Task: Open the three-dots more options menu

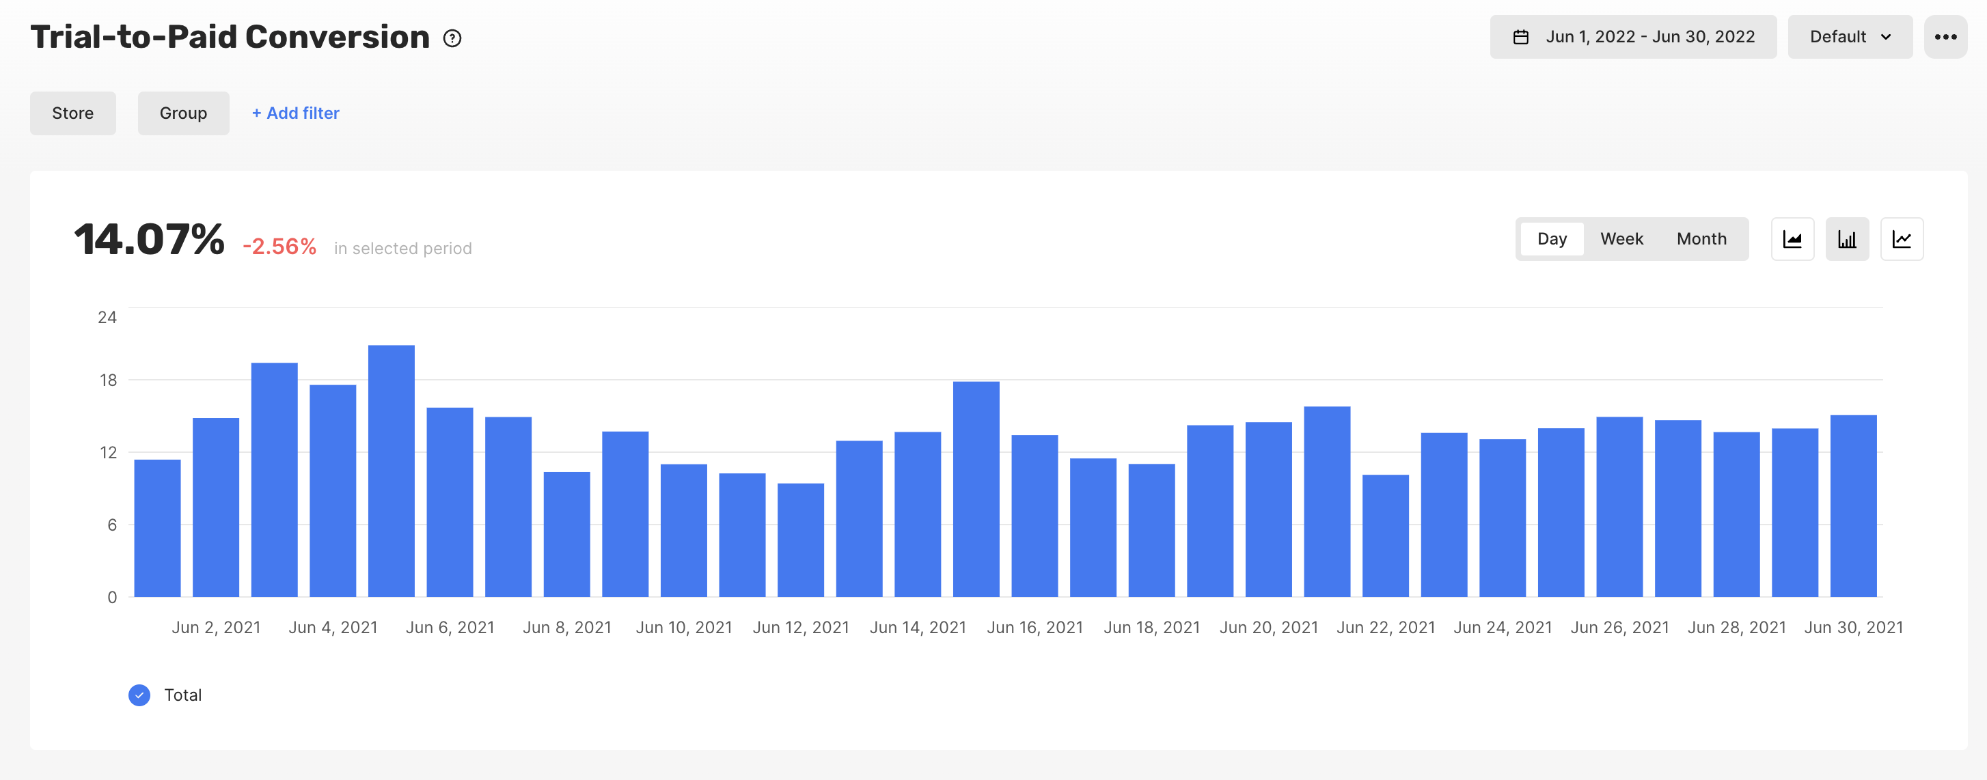Action: [x=1945, y=37]
